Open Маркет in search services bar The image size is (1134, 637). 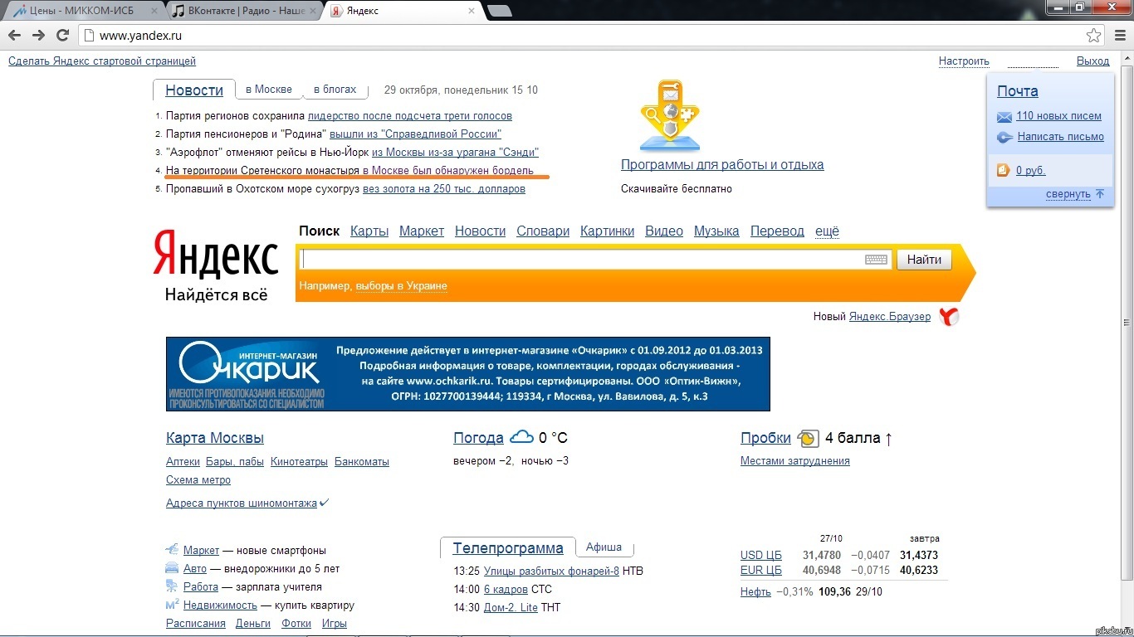(x=422, y=231)
